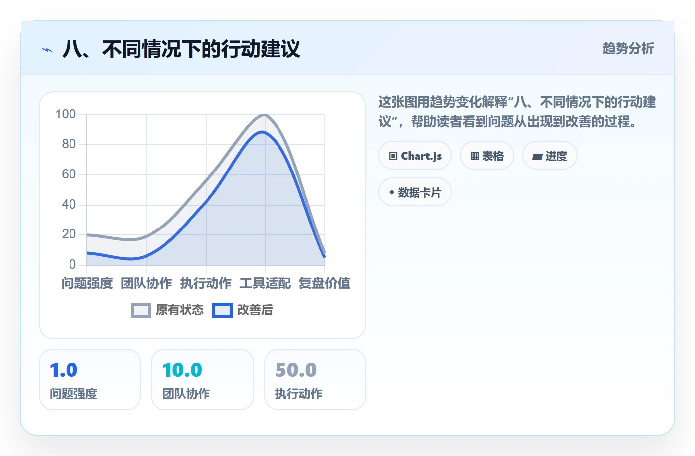
Task: Click the 问题强度 x-axis label on chart
Action: pos(87,284)
